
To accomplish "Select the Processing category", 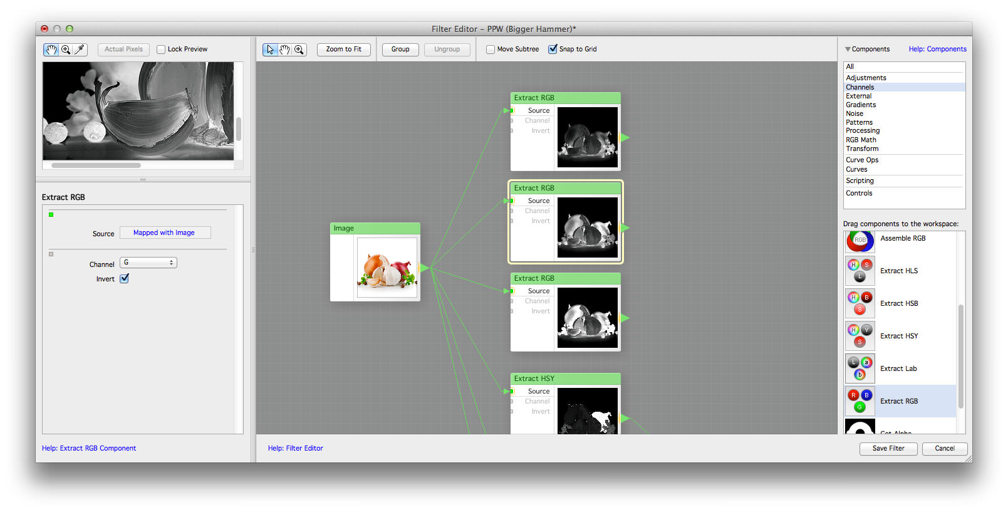I will [x=904, y=130].
